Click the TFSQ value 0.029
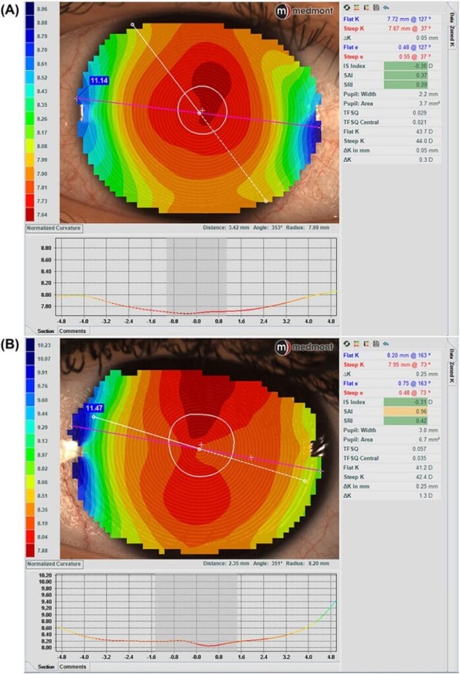 coord(419,113)
